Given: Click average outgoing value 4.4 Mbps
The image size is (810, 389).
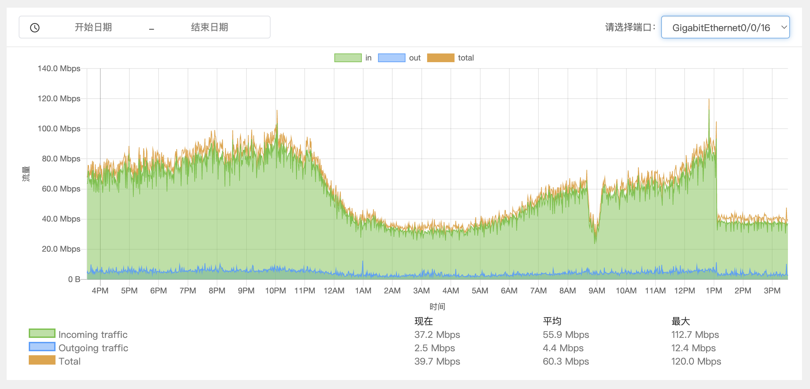Looking at the screenshot, I should pos(563,348).
